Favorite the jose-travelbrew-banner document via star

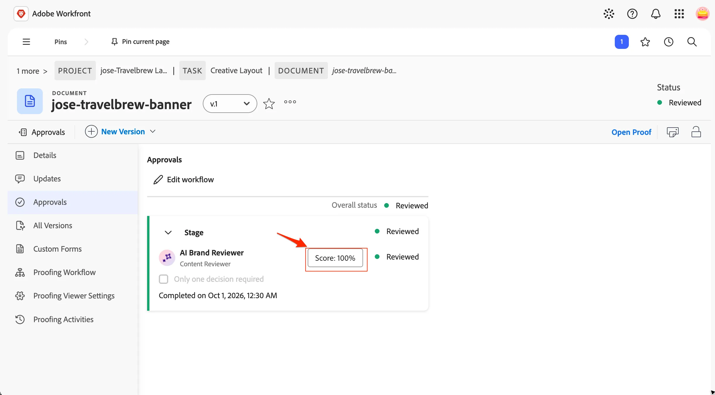point(269,104)
